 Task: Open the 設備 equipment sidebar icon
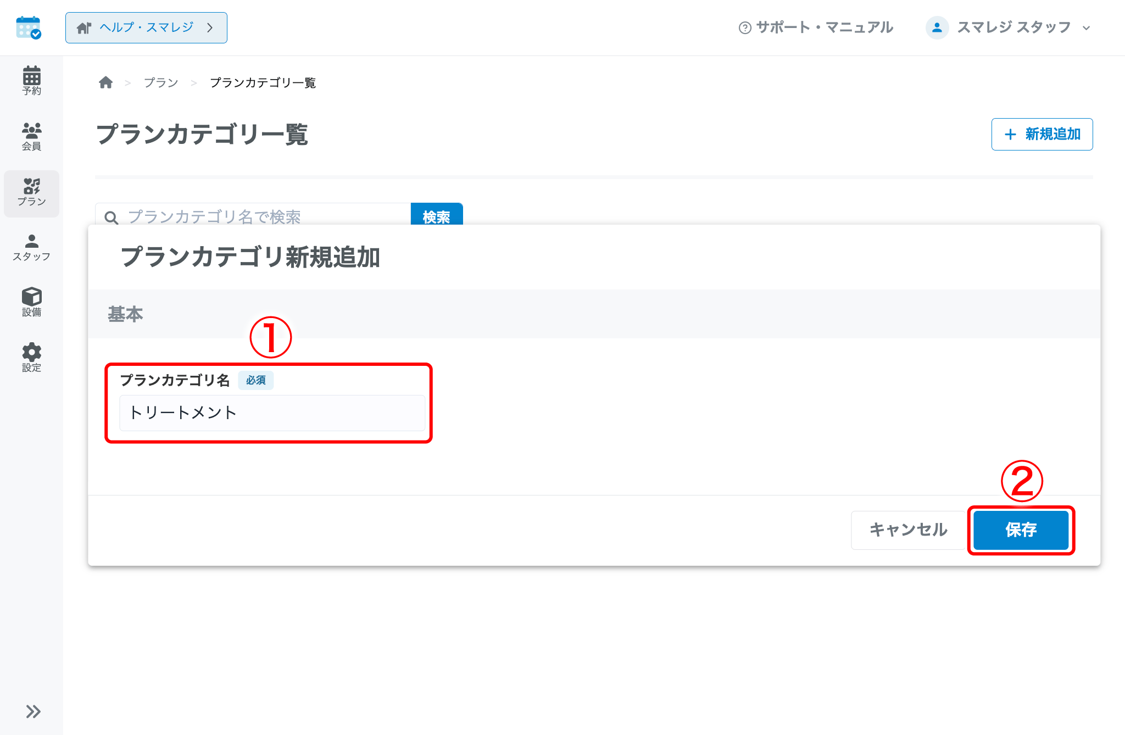[x=31, y=302]
